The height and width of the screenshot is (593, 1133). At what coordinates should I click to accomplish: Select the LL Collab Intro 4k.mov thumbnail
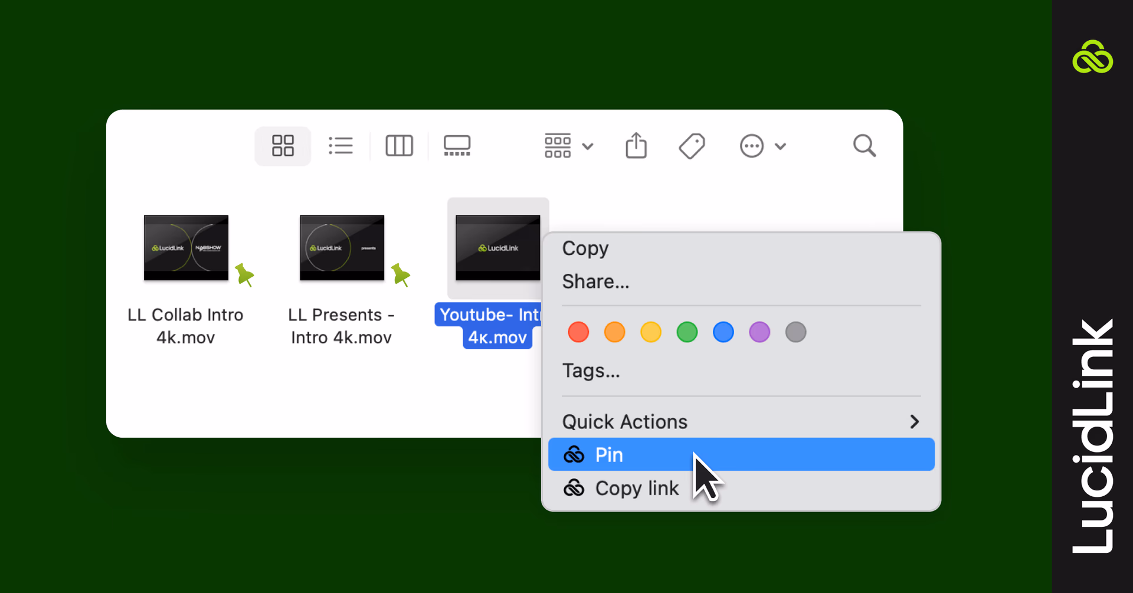[185, 247]
